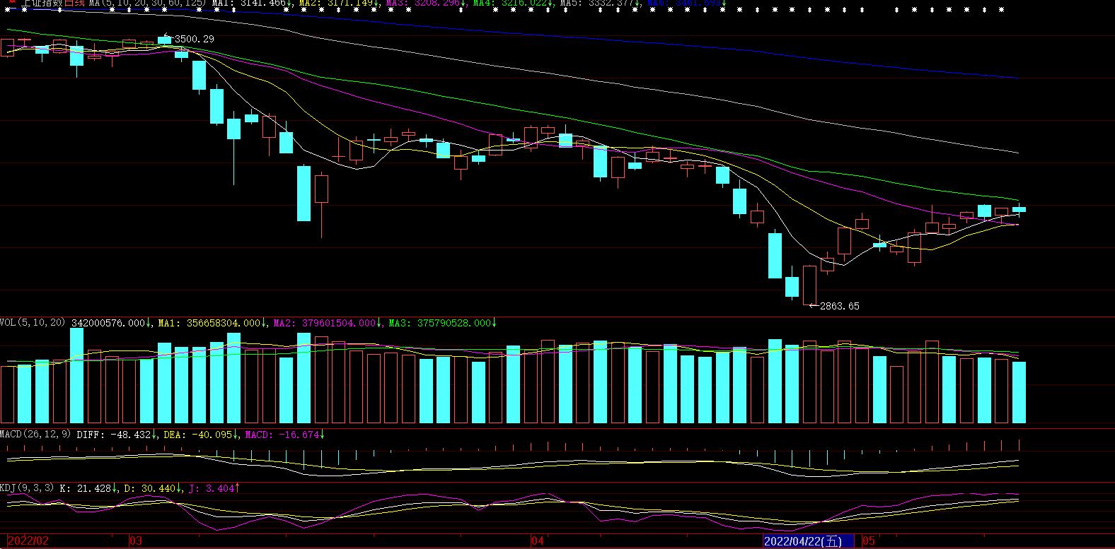1115x549 pixels.
Task: Click the highlighted 2022/04/22(五) date label
Action: click(808, 541)
